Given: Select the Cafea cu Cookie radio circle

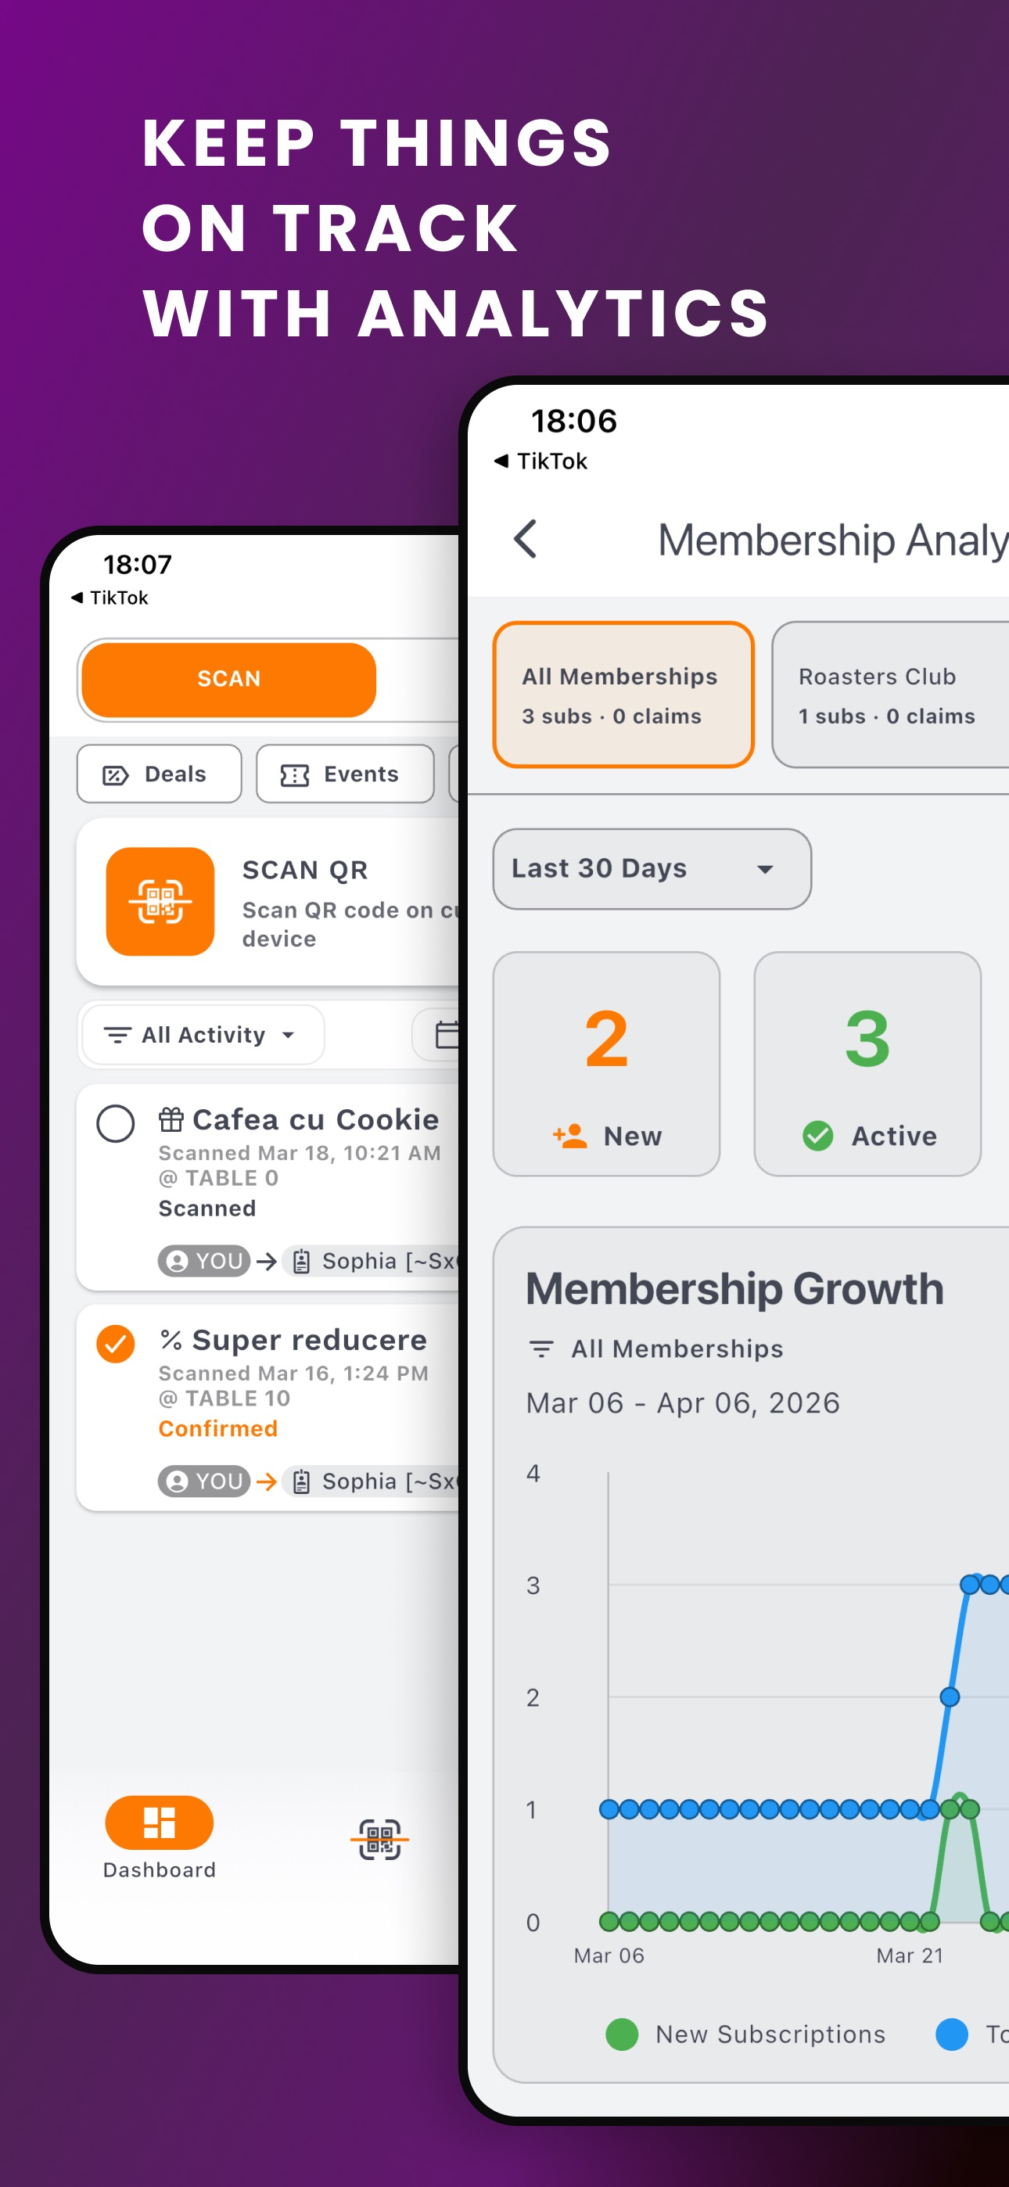Looking at the screenshot, I should pos(116,1123).
